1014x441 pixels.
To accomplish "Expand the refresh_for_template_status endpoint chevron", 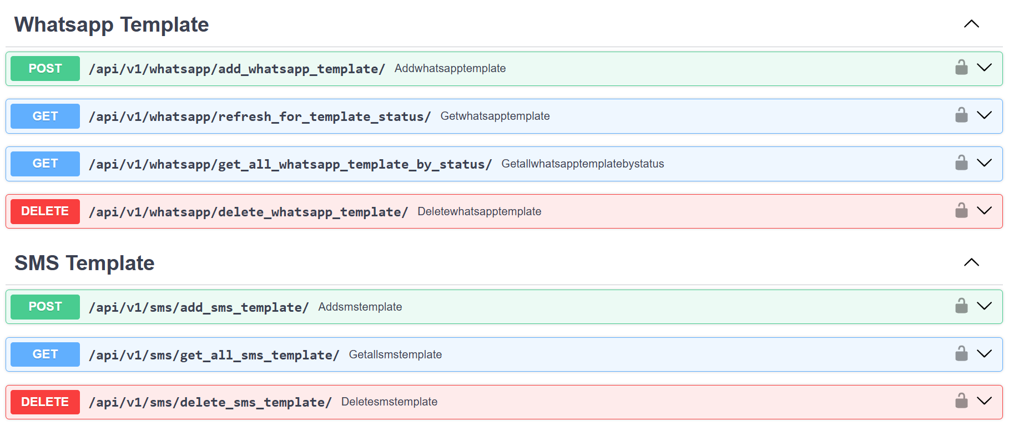I will 984,115.
